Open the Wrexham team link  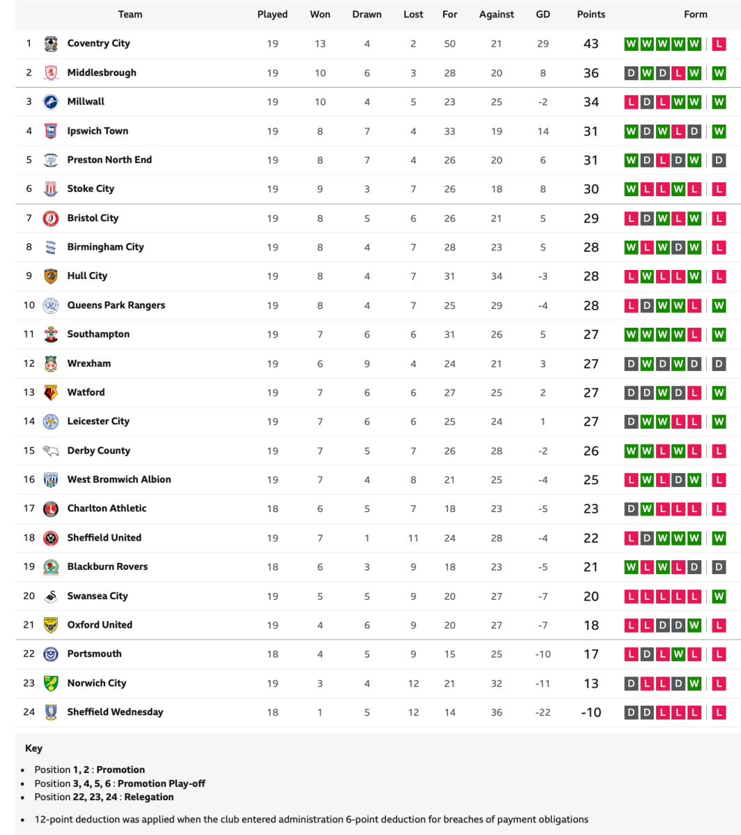89,363
